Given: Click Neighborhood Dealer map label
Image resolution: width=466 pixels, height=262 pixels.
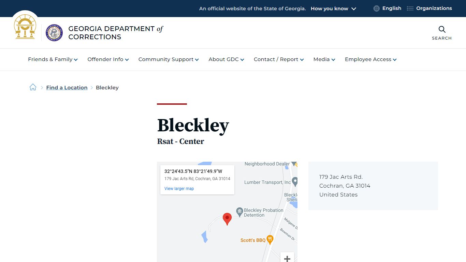Looking at the screenshot, I should (x=267, y=164).
